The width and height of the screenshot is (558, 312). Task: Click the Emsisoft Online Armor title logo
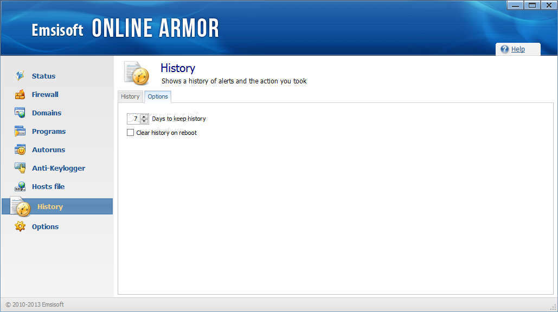125,28
